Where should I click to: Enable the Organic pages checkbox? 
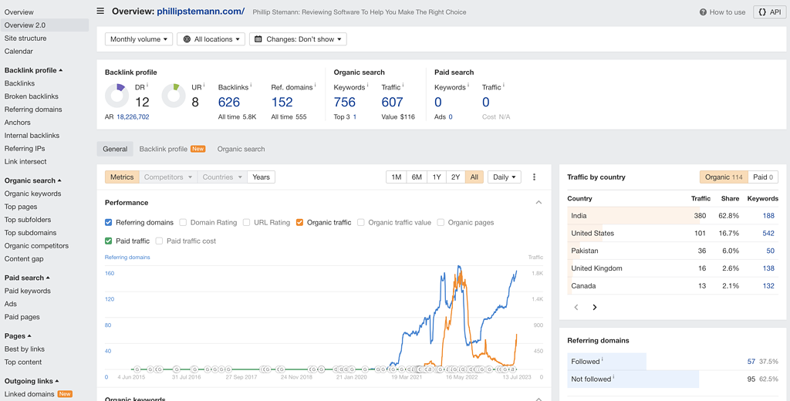point(441,222)
